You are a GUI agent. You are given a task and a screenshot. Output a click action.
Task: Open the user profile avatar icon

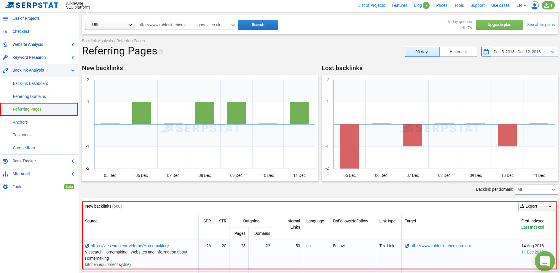click(x=535, y=5)
